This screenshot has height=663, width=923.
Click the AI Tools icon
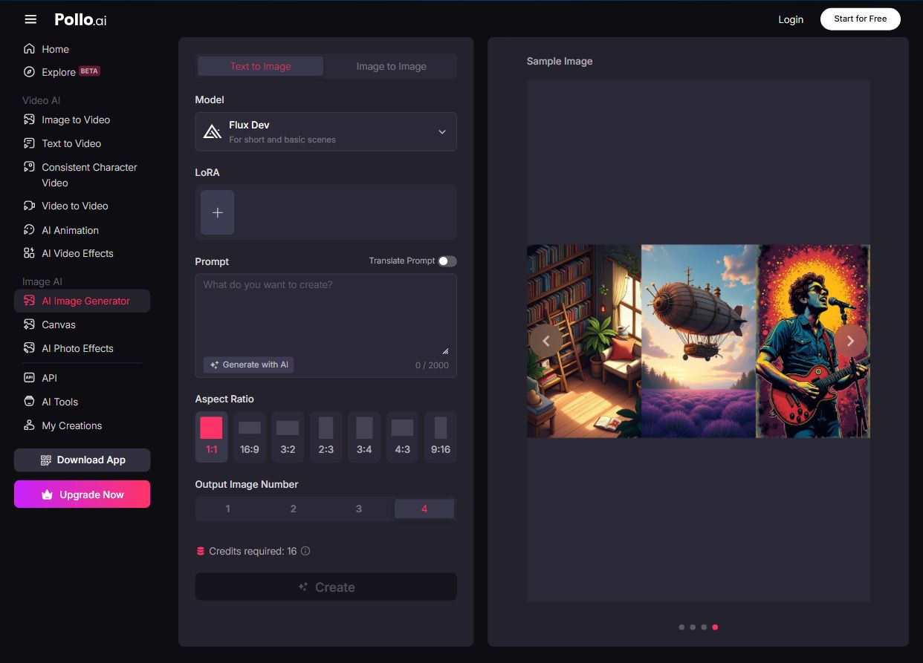pos(29,402)
